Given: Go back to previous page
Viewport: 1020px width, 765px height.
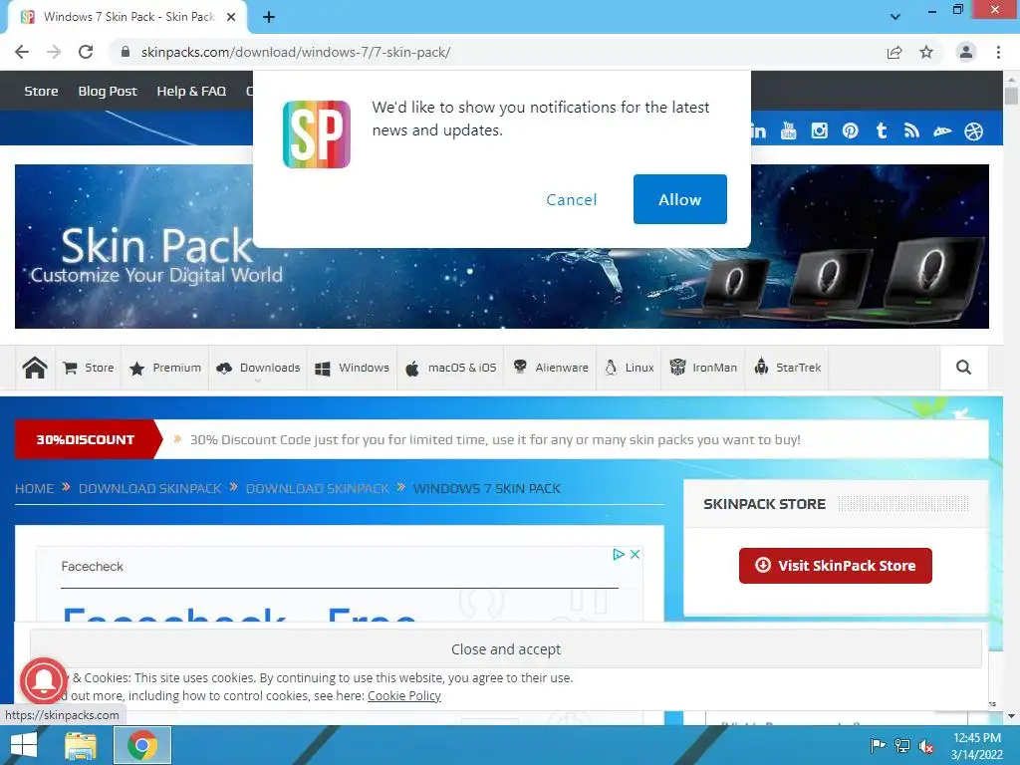Looking at the screenshot, I should [22, 52].
